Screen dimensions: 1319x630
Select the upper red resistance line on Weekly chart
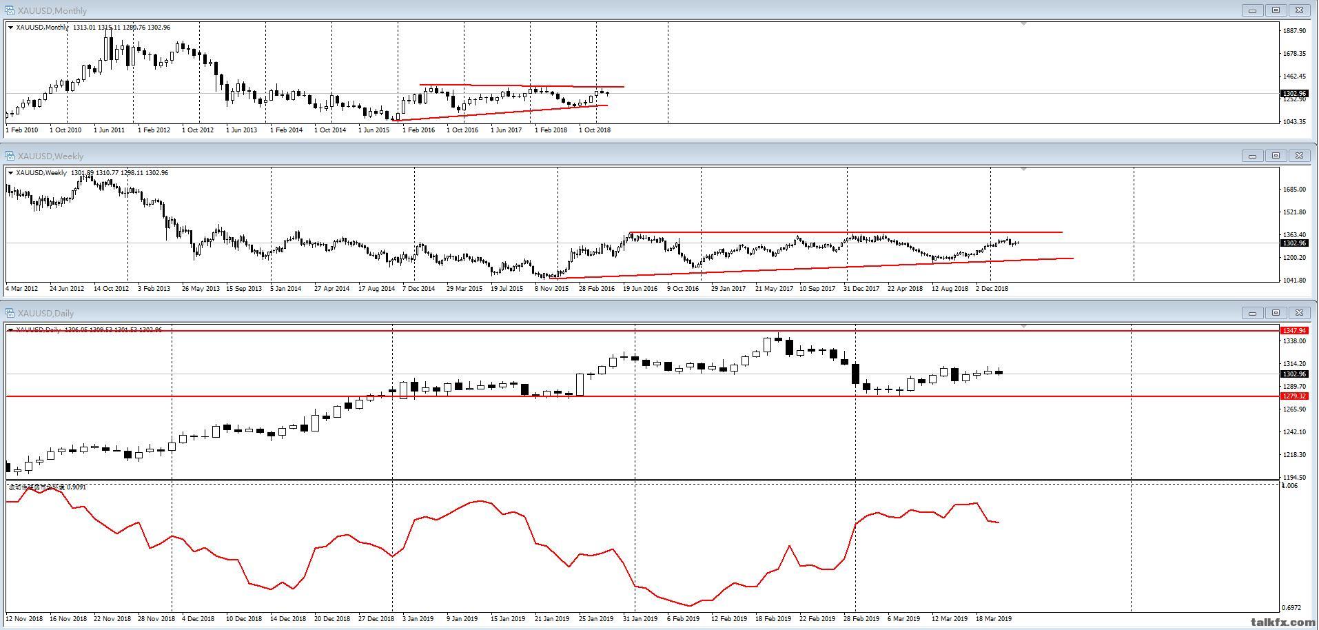coord(845,232)
